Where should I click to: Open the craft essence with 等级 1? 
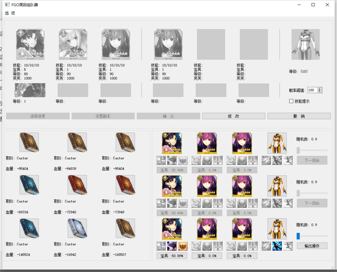(x=30, y=90)
